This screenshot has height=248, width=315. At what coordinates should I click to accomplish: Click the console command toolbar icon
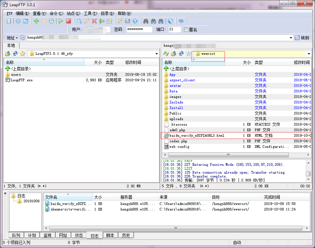click(128, 21)
